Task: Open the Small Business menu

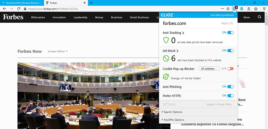Action: point(139,17)
